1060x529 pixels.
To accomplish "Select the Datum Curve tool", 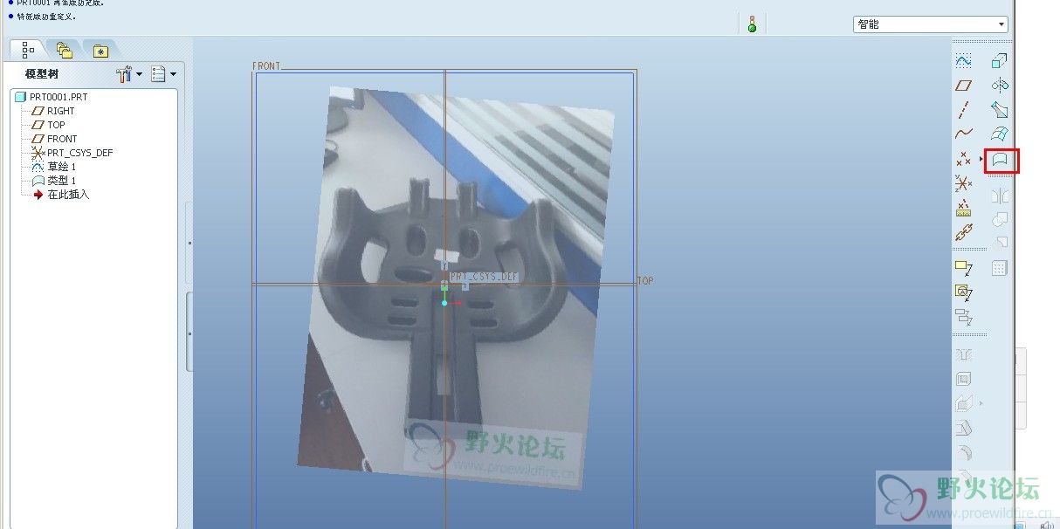I will 963,134.
